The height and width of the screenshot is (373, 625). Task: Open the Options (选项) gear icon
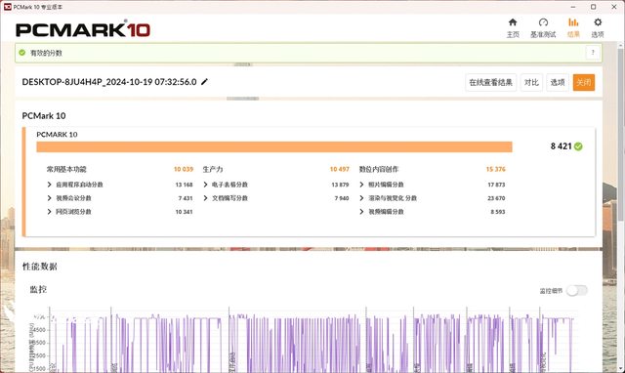point(598,22)
